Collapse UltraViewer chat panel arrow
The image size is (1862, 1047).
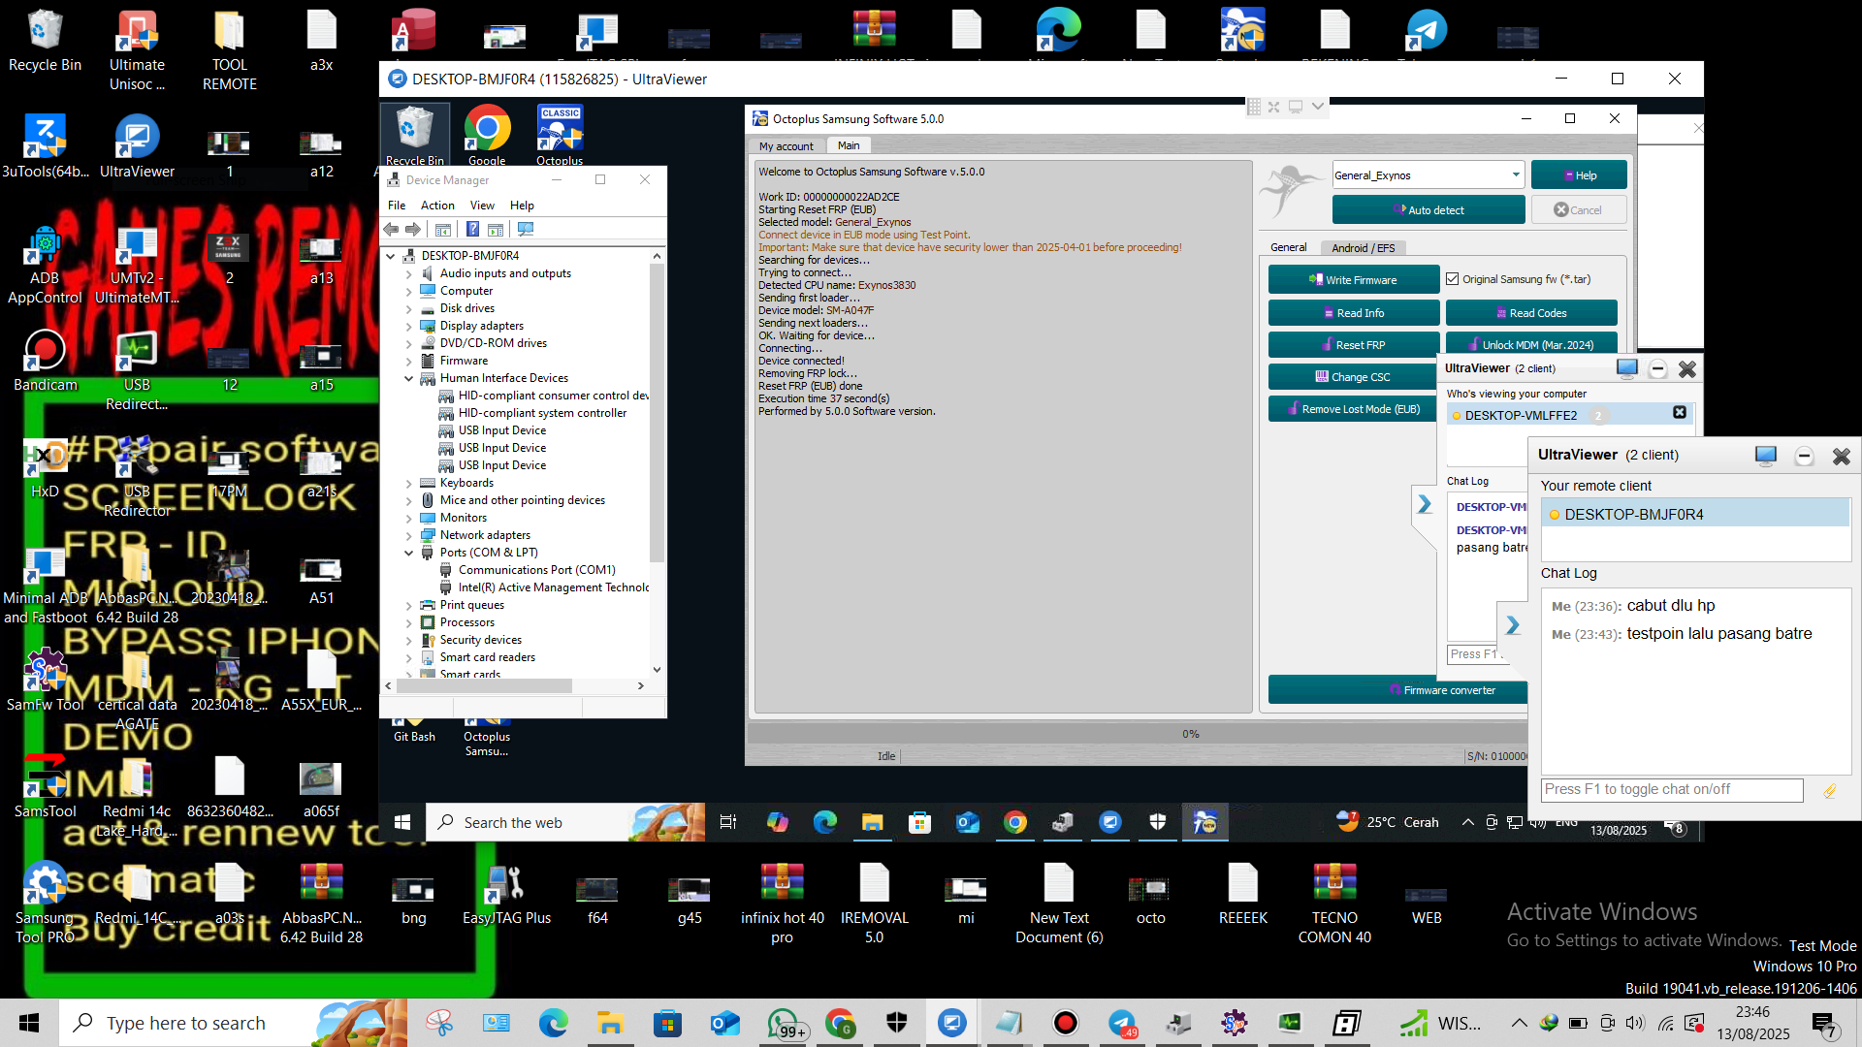1513,626
